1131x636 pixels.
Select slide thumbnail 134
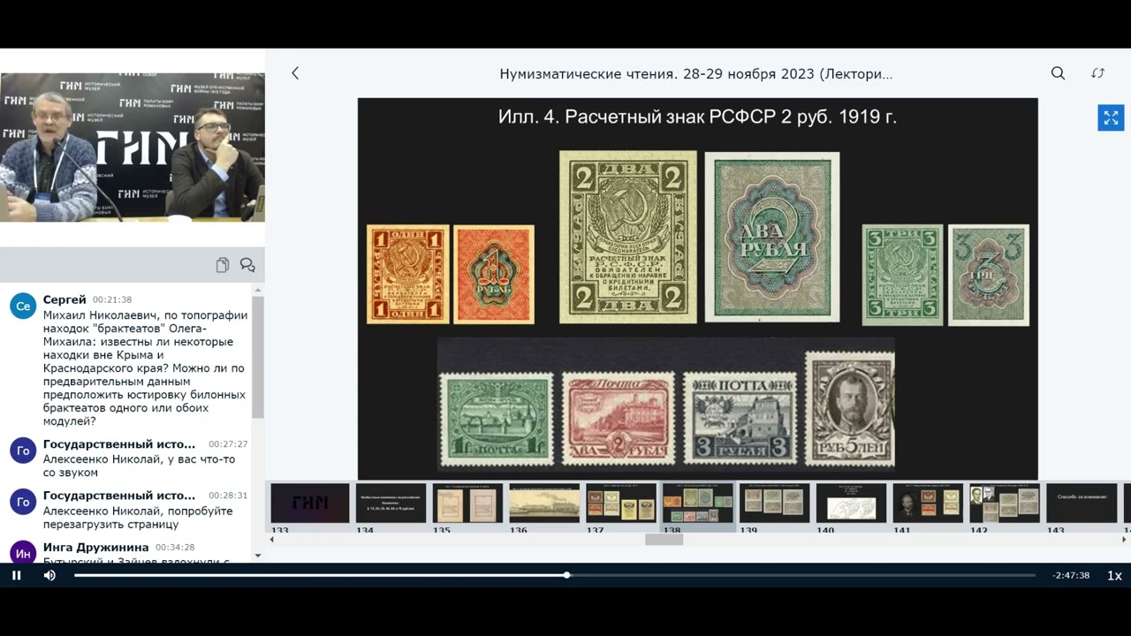pyautogui.click(x=391, y=503)
